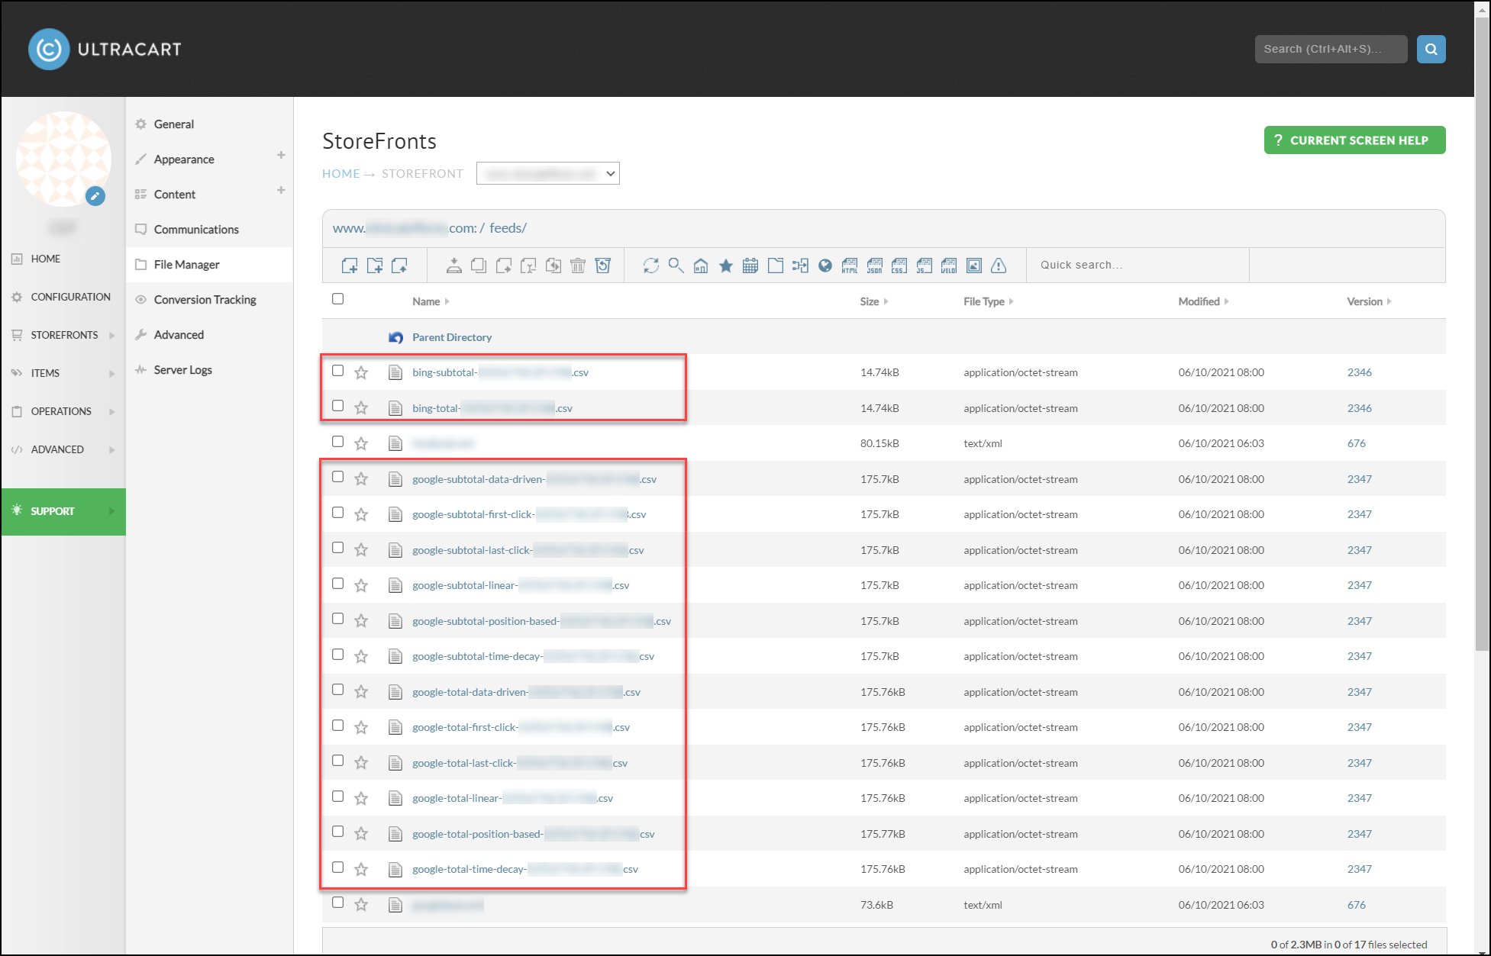Tick the google-total-data-driven row checkbox
1491x956 pixels.
[338, 690]
